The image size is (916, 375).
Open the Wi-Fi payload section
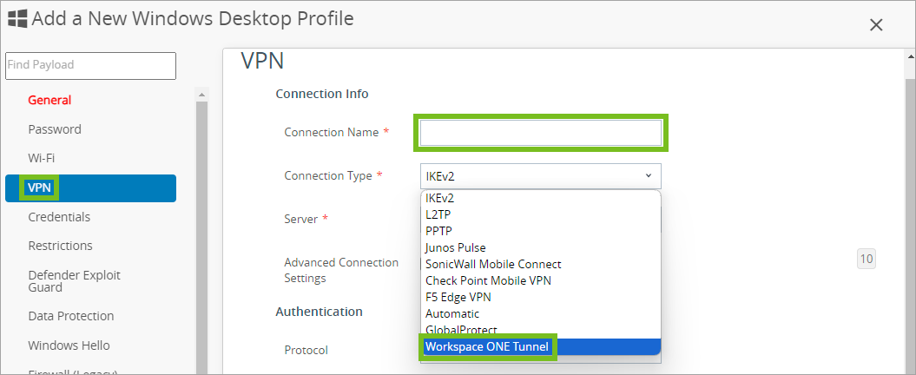pos(42,158)
